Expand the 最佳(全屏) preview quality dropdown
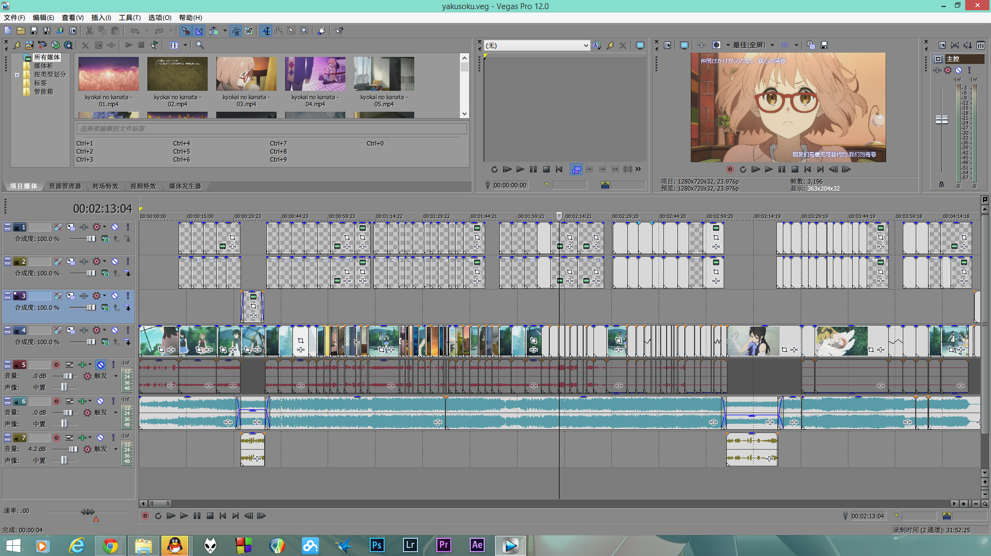The width and height of the screenshot is (991, 556). click(754, 45)
